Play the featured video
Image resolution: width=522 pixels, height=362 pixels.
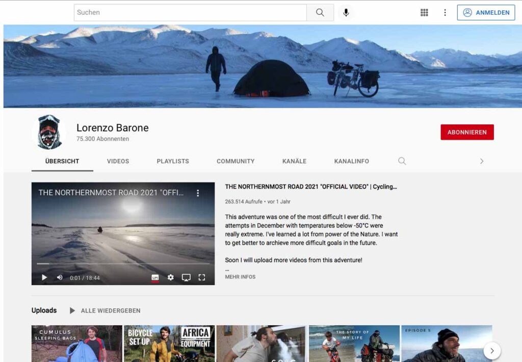[44, 277]
